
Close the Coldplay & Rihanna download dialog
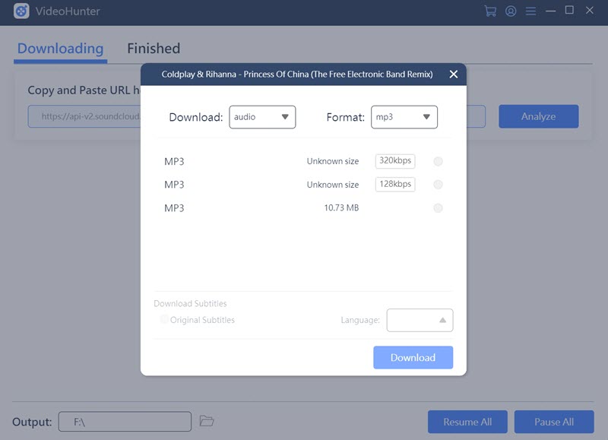click(453, 74)
